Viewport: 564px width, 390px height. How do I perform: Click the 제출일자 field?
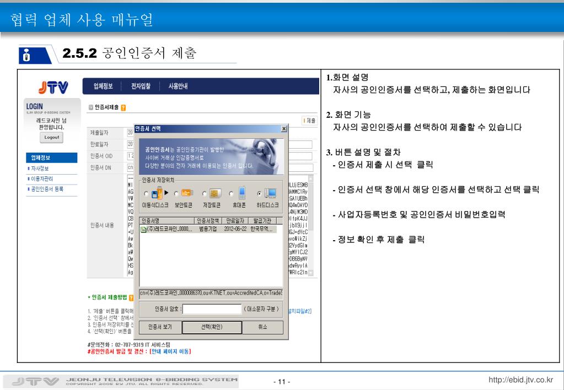click(x=131, y=133)
